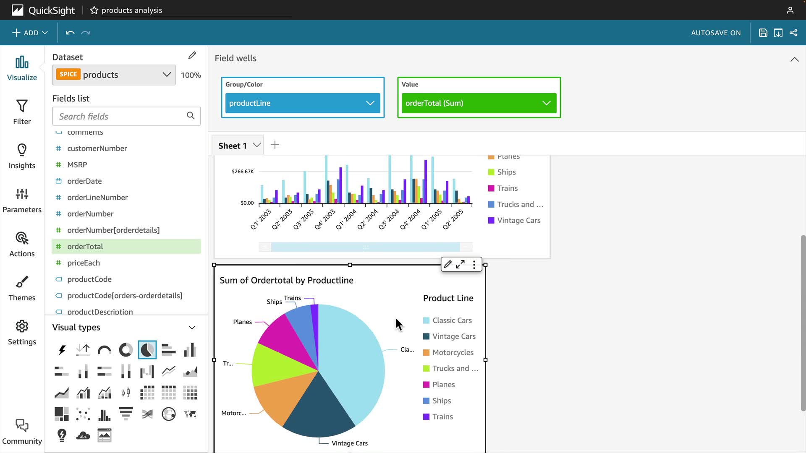Click the priceEach field
This screenshot has width=806, height=453.
click(x=84, y=263)
